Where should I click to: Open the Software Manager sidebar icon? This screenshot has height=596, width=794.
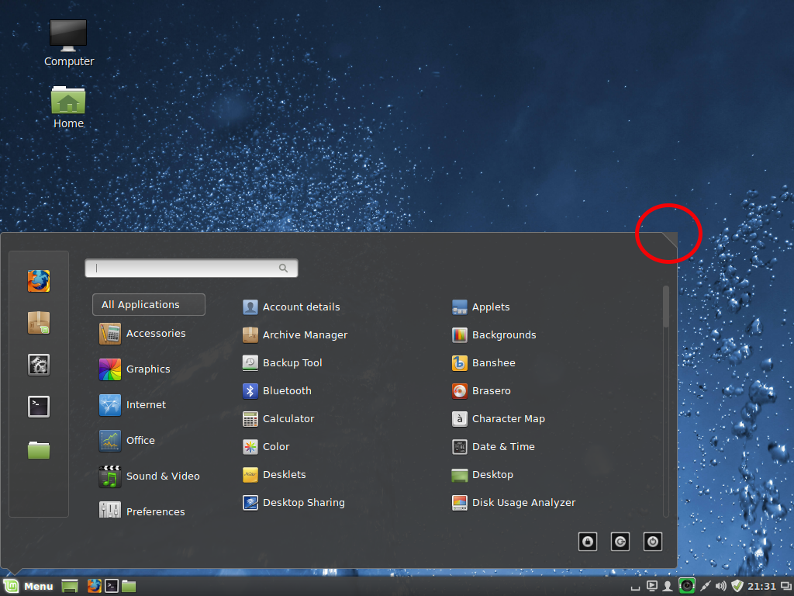pyautogui.click(x=38, y=322)
